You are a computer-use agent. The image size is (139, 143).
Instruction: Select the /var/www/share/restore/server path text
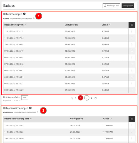click(21, 19)
